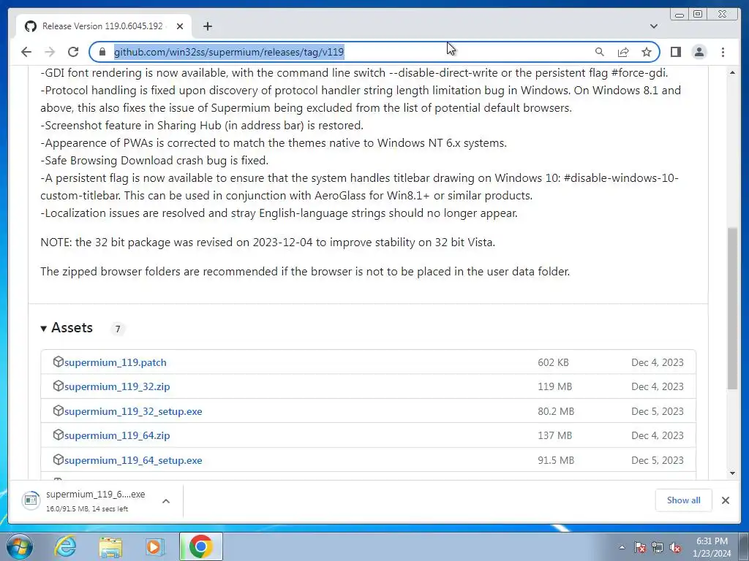Click the muted volume tray icon
This screenshot has height=561, width=749.
pyautogui.click(x=675, y=547)
